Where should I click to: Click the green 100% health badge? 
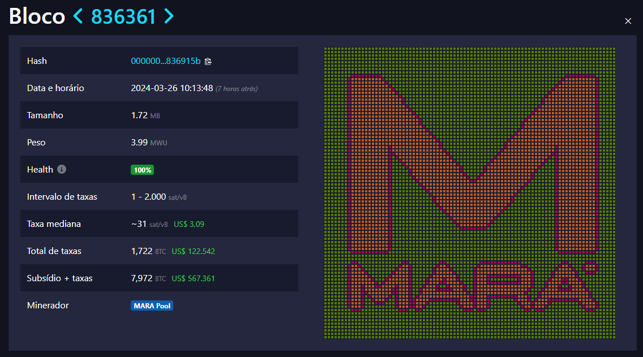142,170
